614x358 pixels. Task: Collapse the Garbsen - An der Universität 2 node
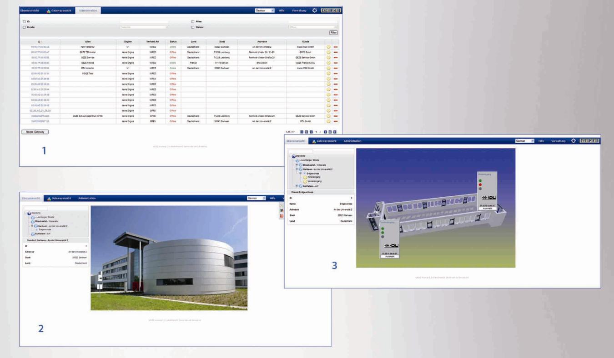tap(297, 169)
